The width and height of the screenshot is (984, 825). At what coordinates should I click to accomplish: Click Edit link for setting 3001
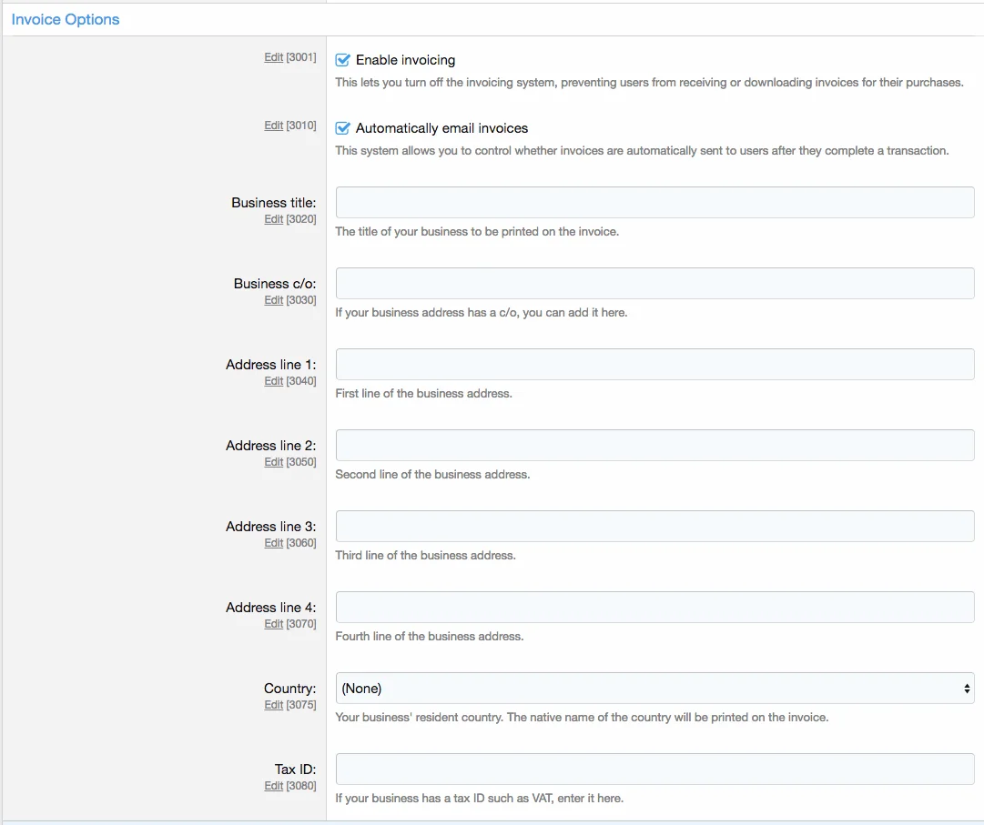tap(273, 57)
